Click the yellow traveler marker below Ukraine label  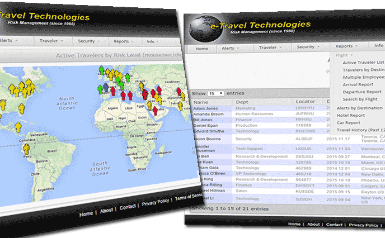(x=141, y=86)
